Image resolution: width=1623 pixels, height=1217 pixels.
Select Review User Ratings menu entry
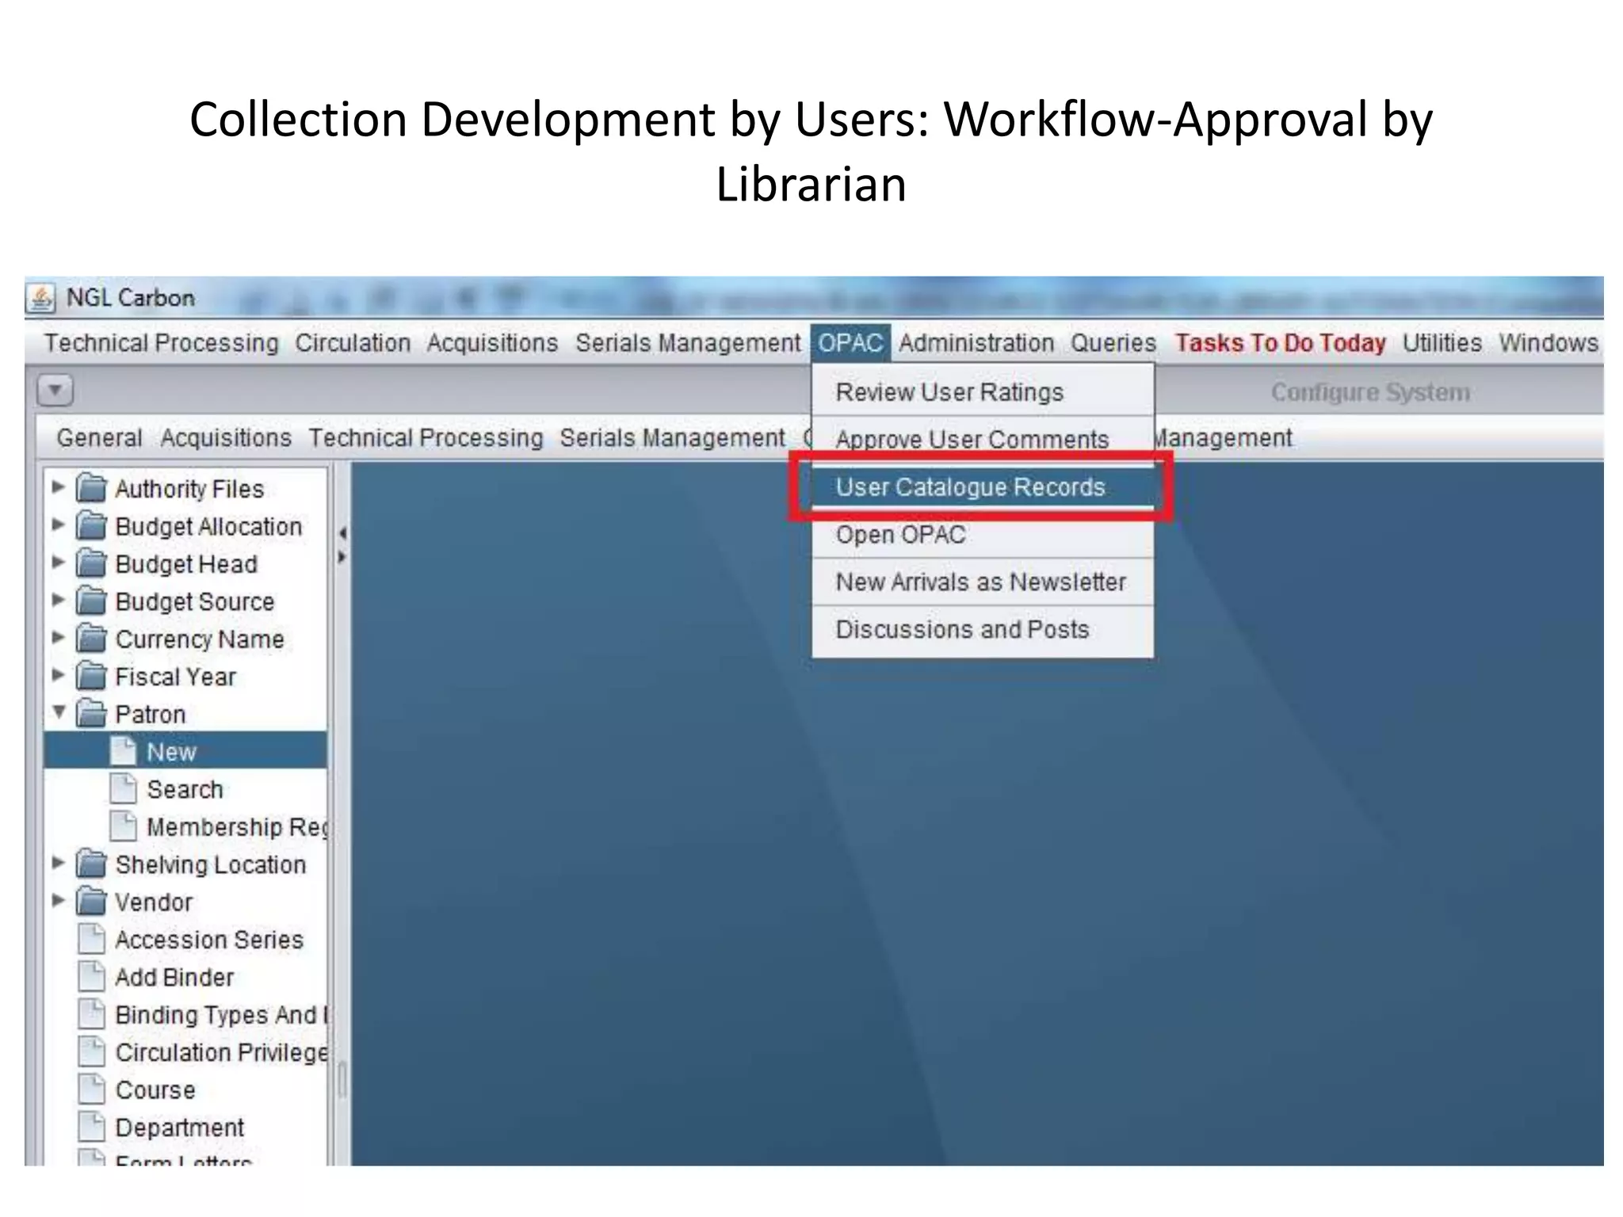coord(983,392)
